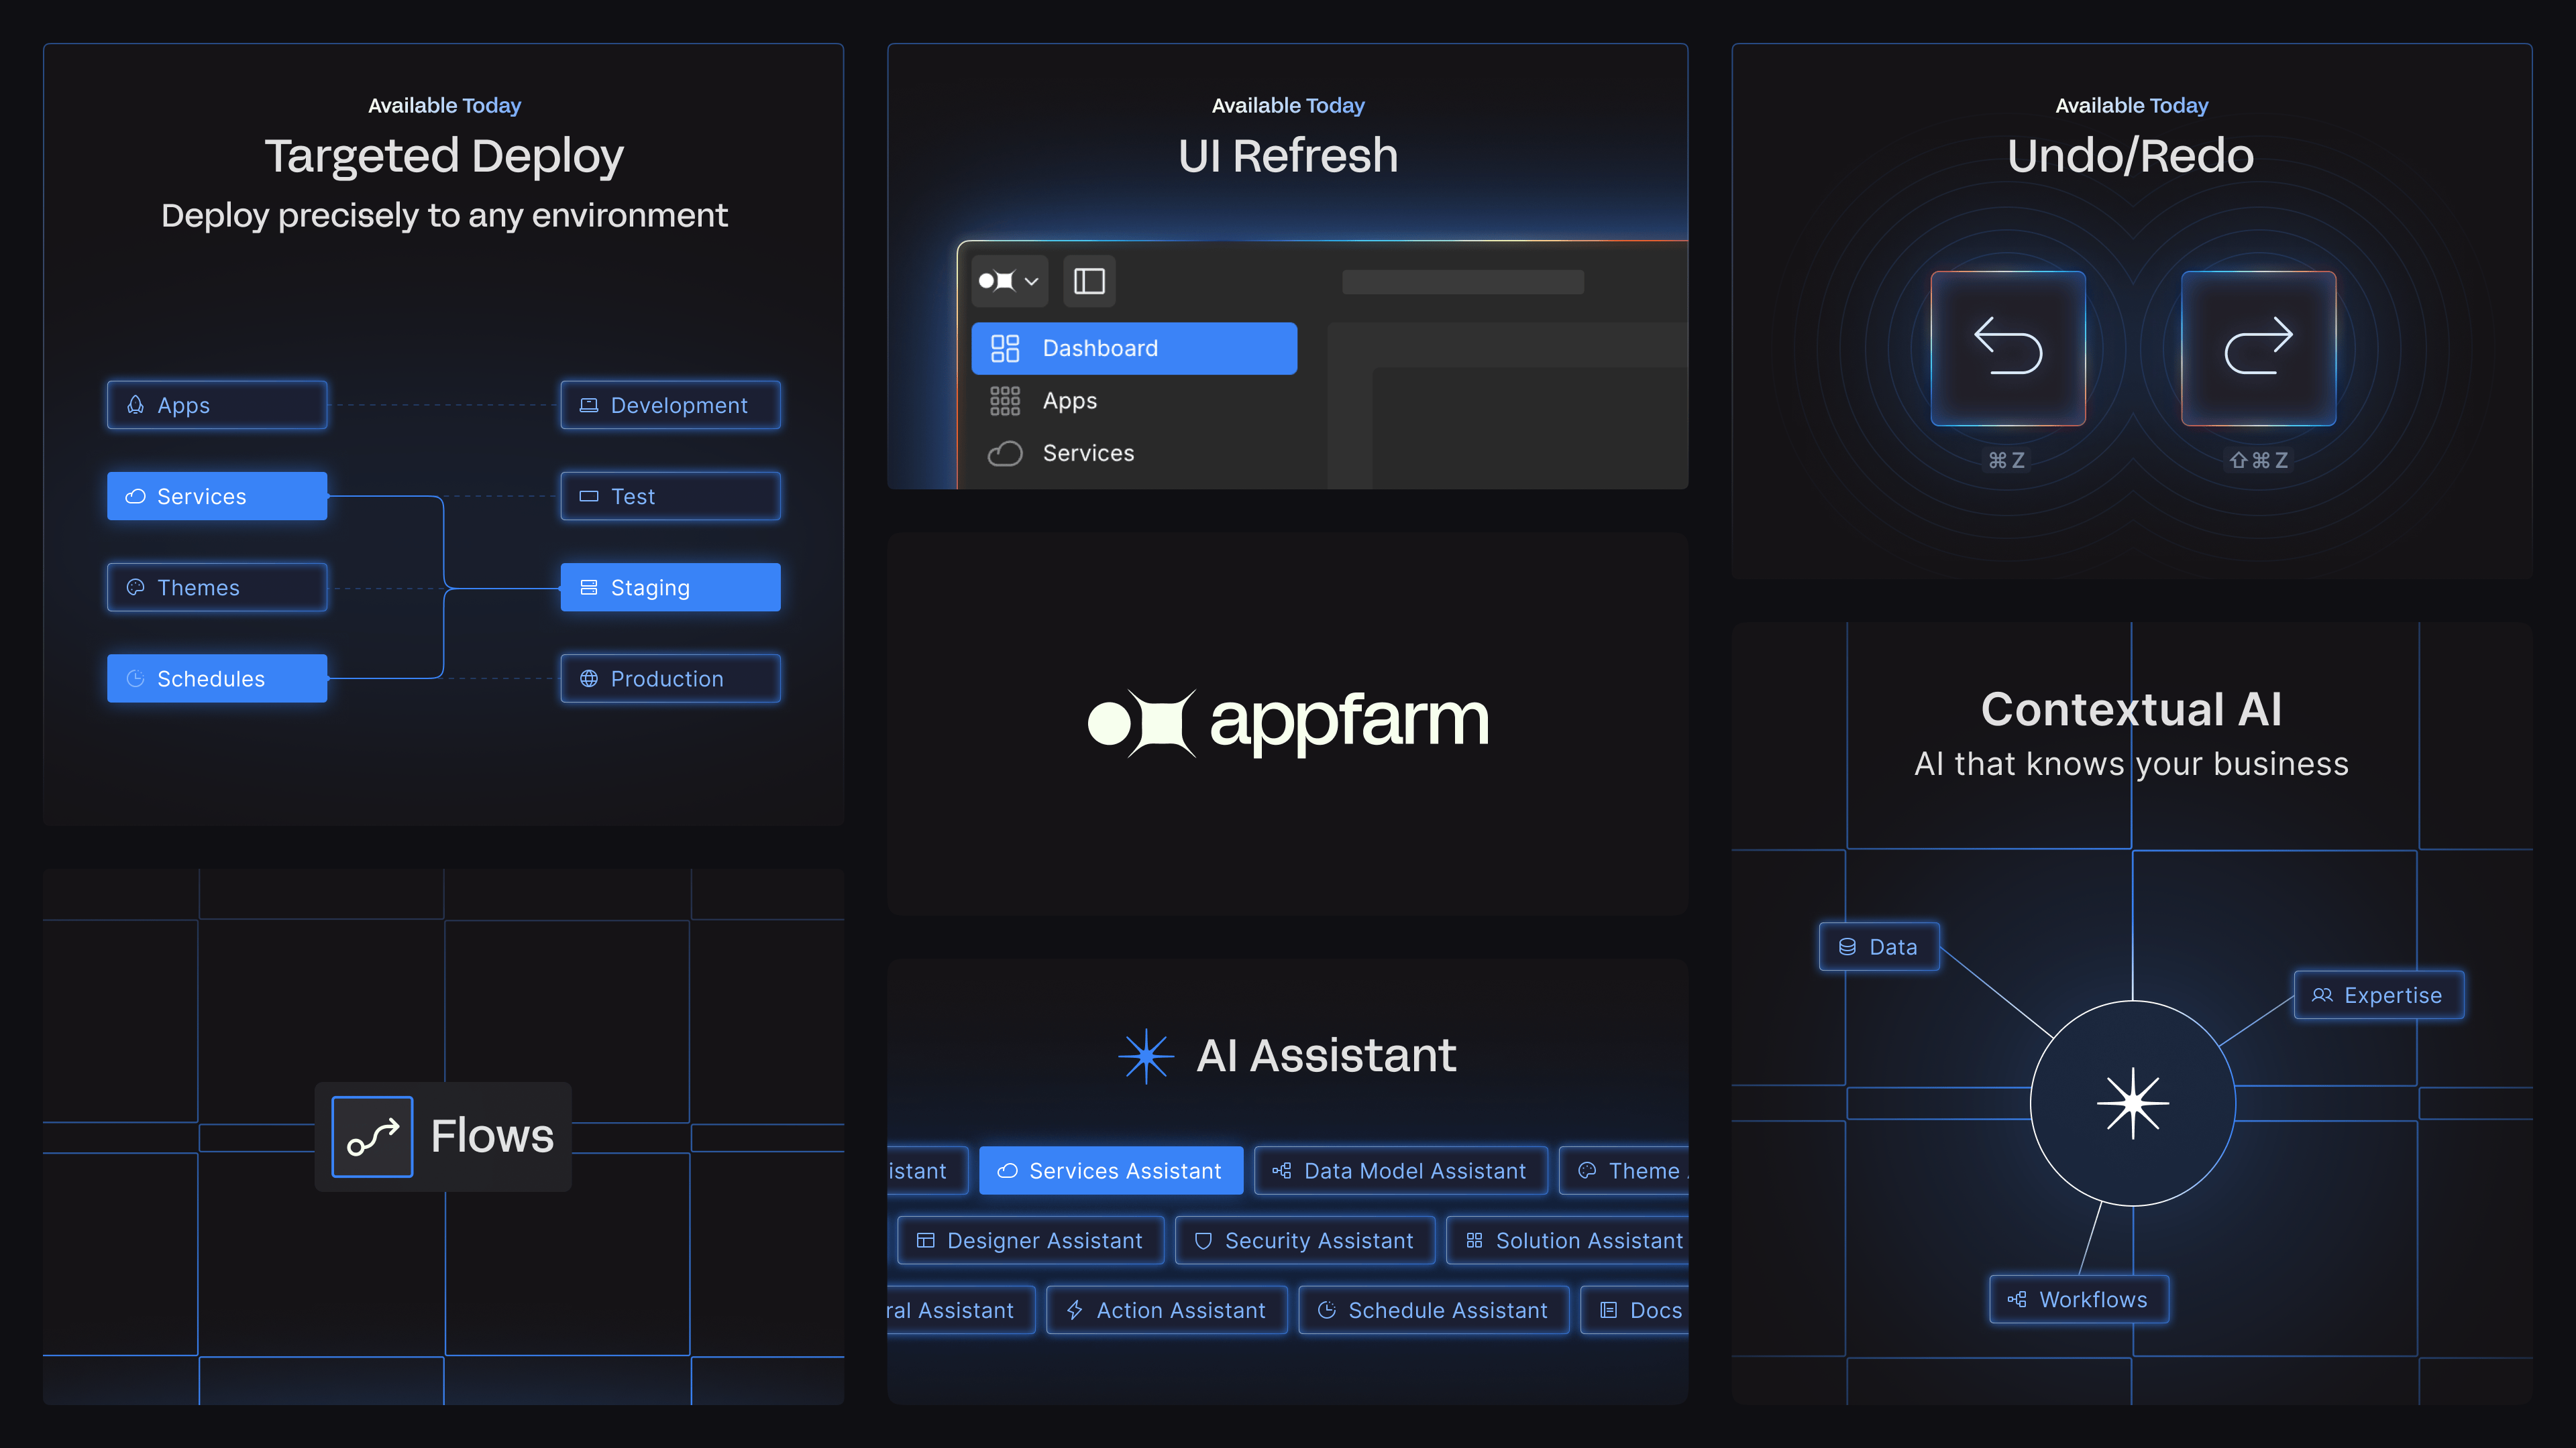Select the Staging environment
This screenshot has height=1448, width=2576.
coord(670,587)
